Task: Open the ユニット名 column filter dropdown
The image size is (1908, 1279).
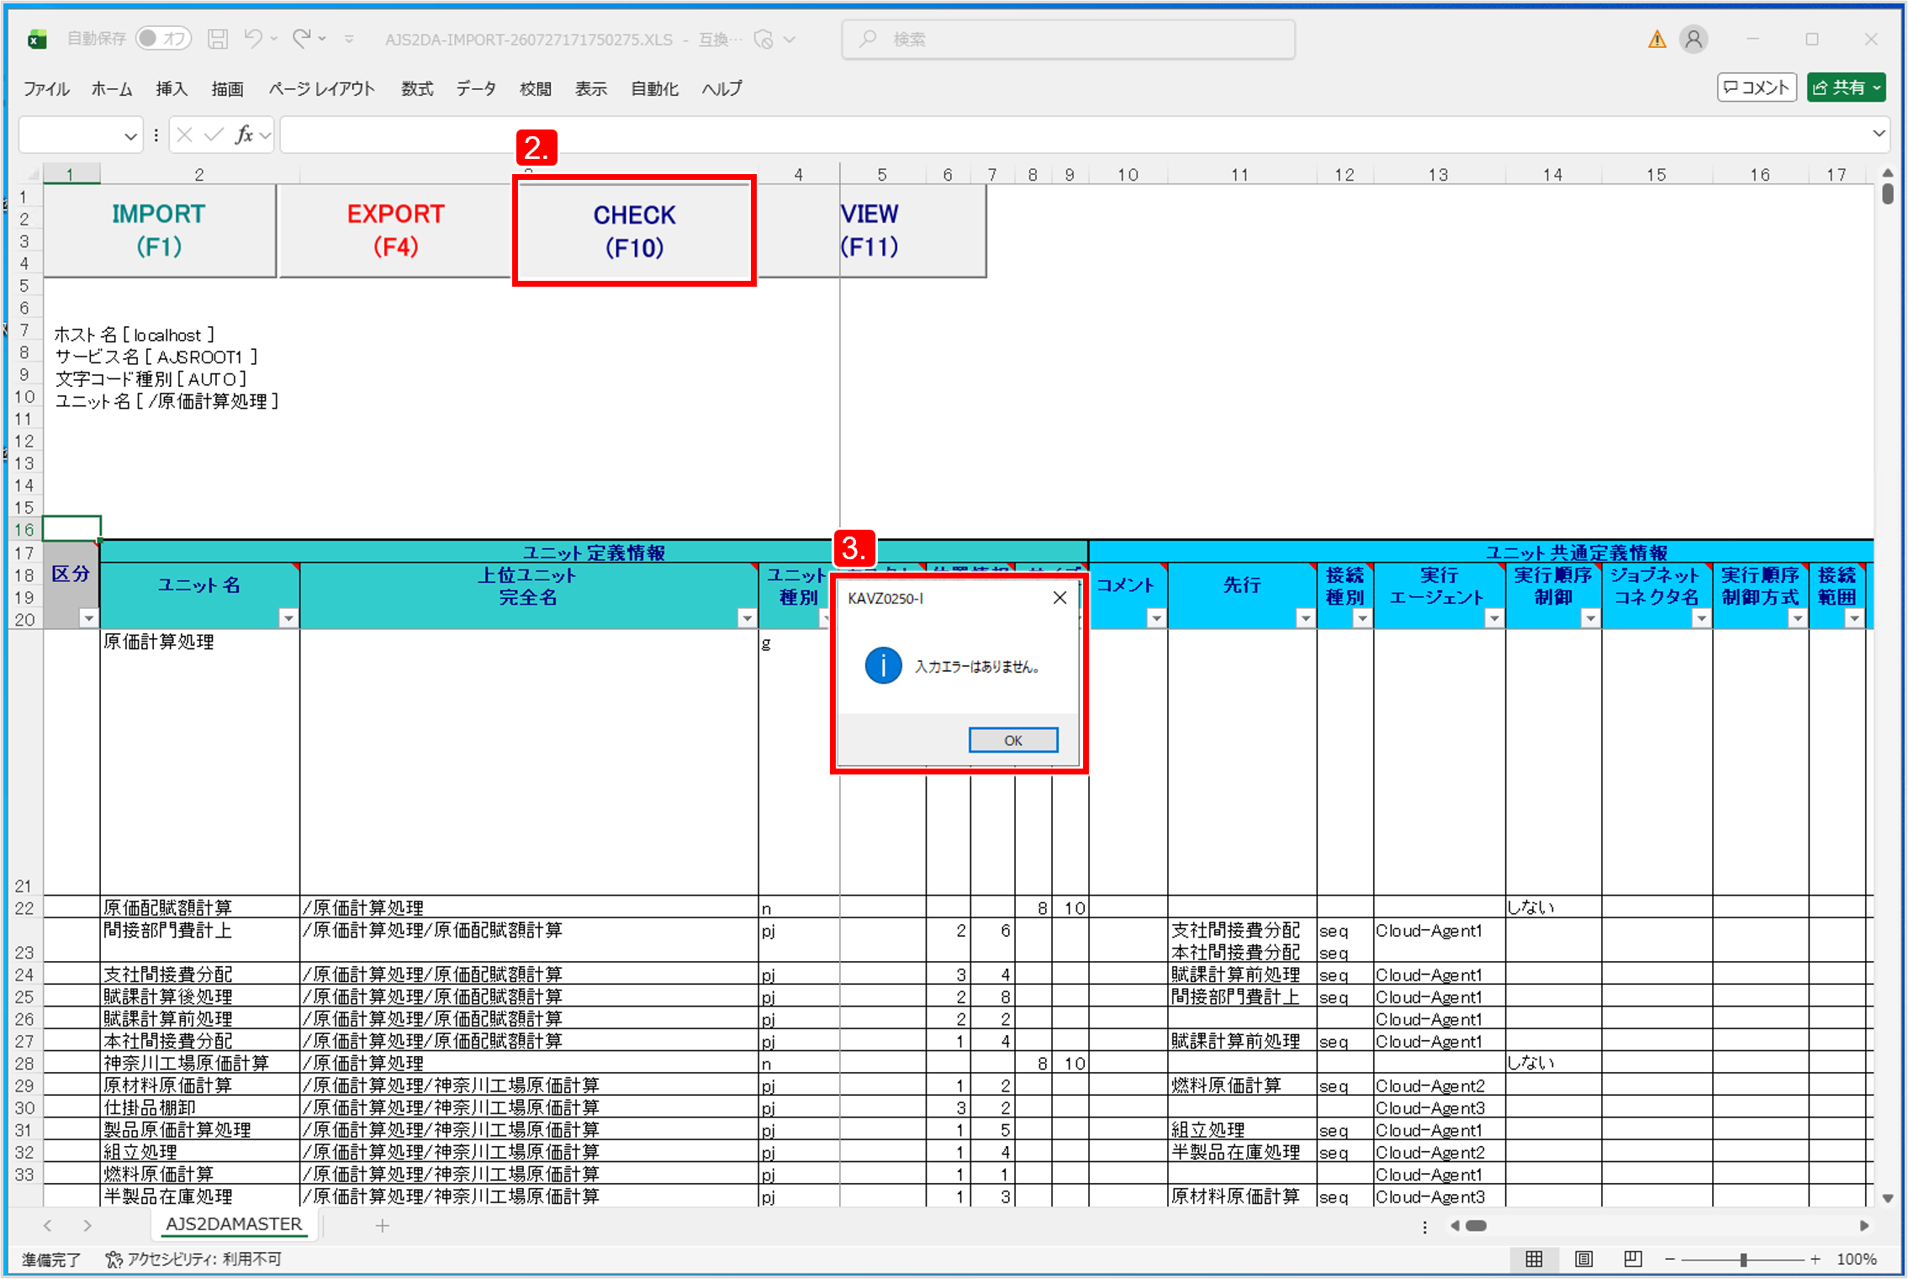Action: [x=288, y=619]
